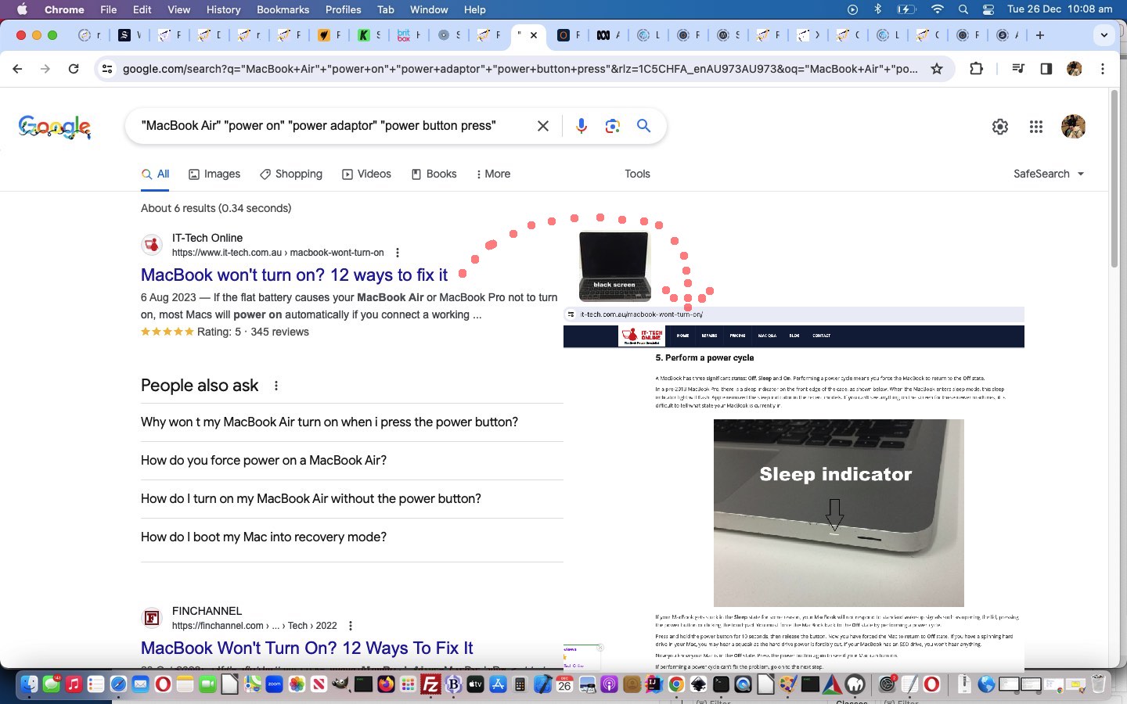Switch to the Images results tab
Screen dimensions: 1127x704
tap(214, 174)
